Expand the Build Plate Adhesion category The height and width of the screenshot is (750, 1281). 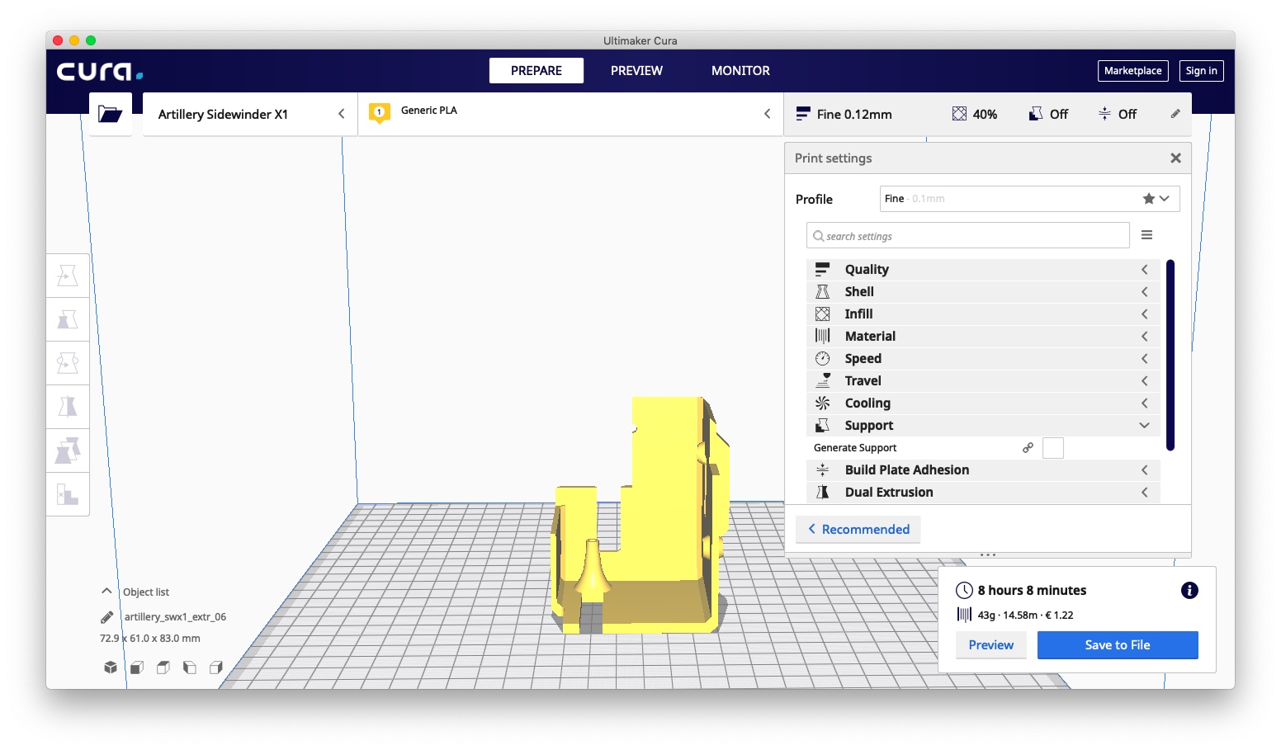pyautogui.click(x=983, y=469)
